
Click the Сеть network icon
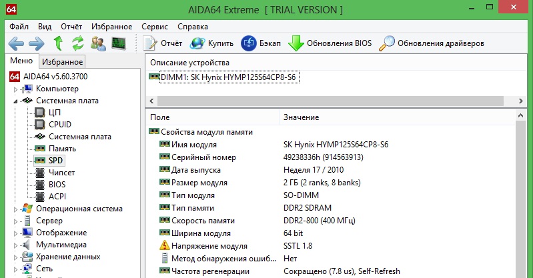tap(27, 269)
